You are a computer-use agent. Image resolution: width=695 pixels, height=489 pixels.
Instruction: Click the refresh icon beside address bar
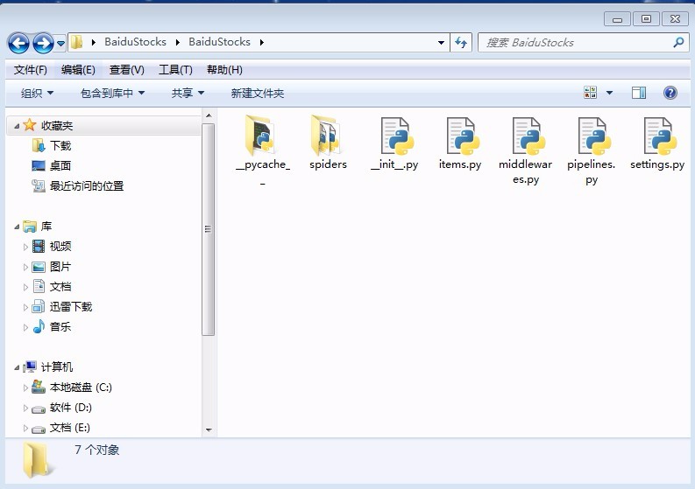(x=461, y=43)
